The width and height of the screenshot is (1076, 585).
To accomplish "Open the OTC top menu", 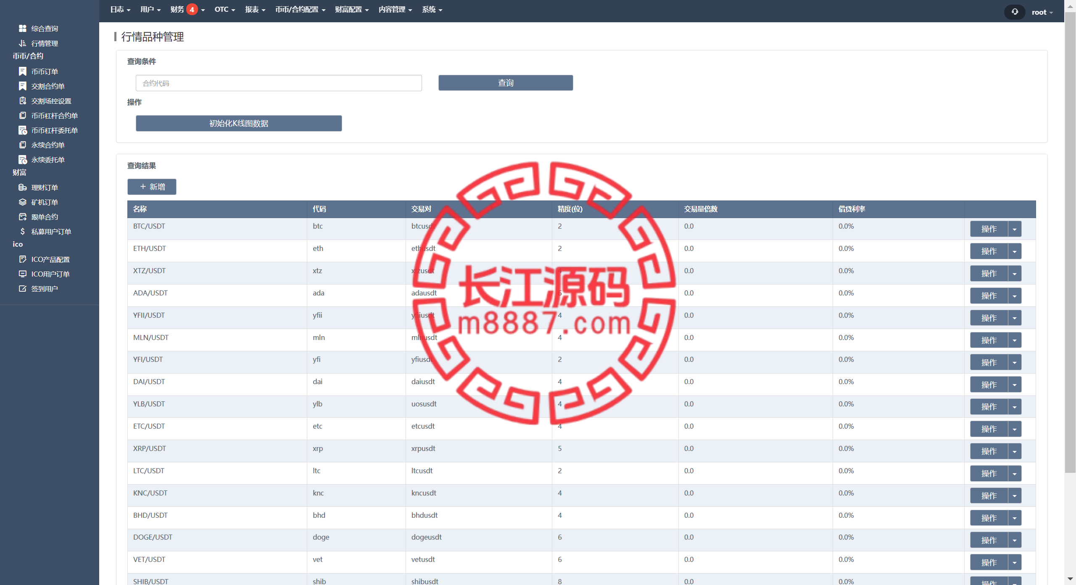I will 224,9.
